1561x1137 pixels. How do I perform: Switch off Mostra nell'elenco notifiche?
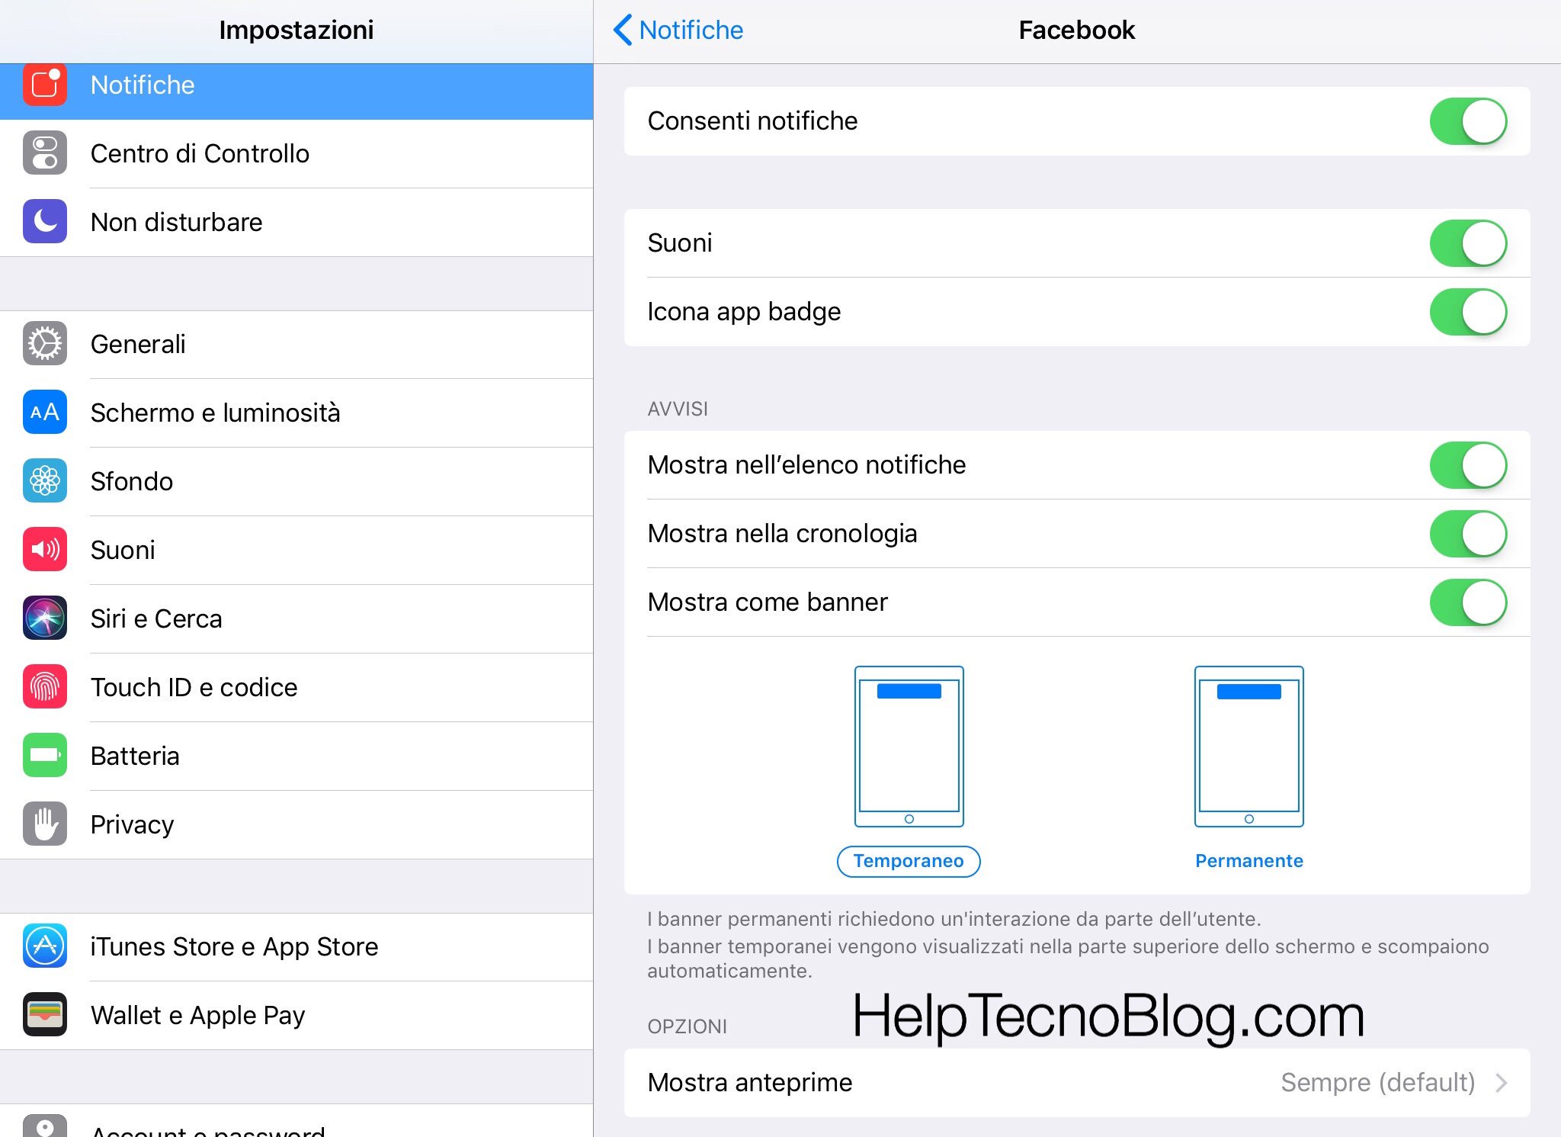1468,465
